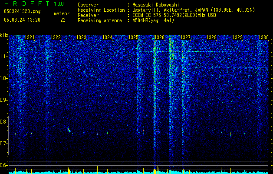
Task: Click the meteor count value 22
Action: point(63,20)
